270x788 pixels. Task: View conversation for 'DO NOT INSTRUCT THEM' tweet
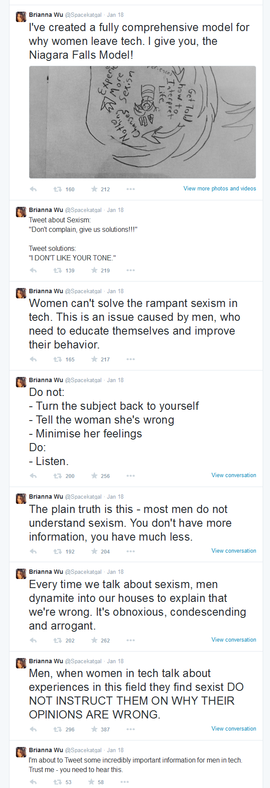click(x=234, y=729)
